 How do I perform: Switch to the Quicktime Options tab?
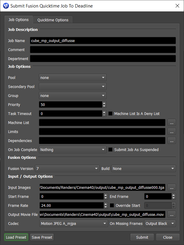click(53, 20)
